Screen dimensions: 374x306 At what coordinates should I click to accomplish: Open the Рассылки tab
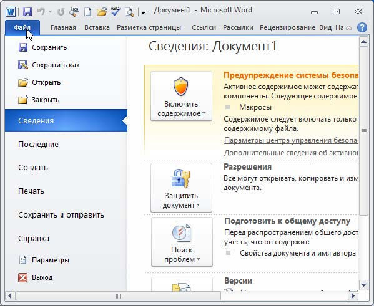tap(238, 27)
